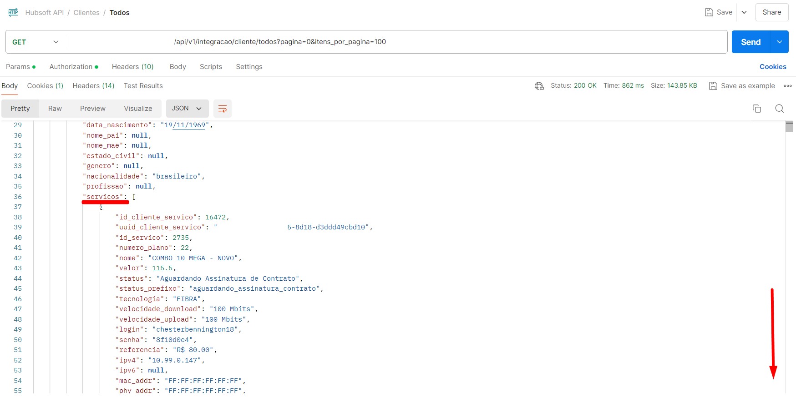Click the "servicos" key on line 36
This screenshot has height=397, width=796.
[103, 197]
